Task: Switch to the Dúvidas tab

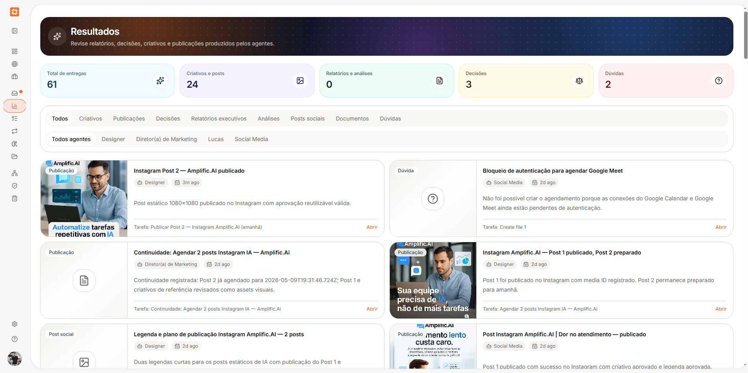Action: pyautogui.click(x=390, y=119)
